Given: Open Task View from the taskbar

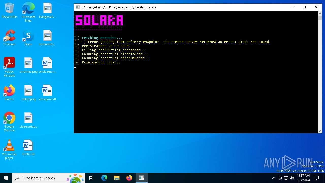Looking at the screenshot, I should [91, 178].
